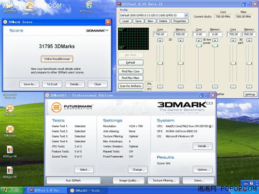Open Texture Filtering tool
This screenshot has width=259, height=194.
tap(164, 181)
